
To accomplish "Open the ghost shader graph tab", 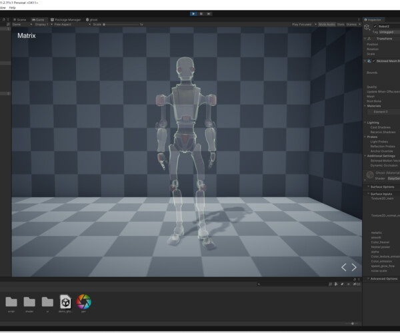I will [x=92, y=19].
